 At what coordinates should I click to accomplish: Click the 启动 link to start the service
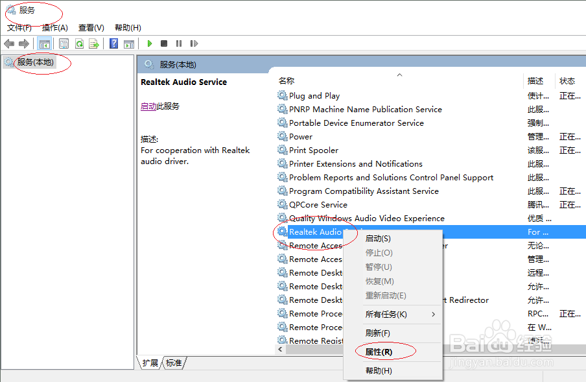point(148,106)
